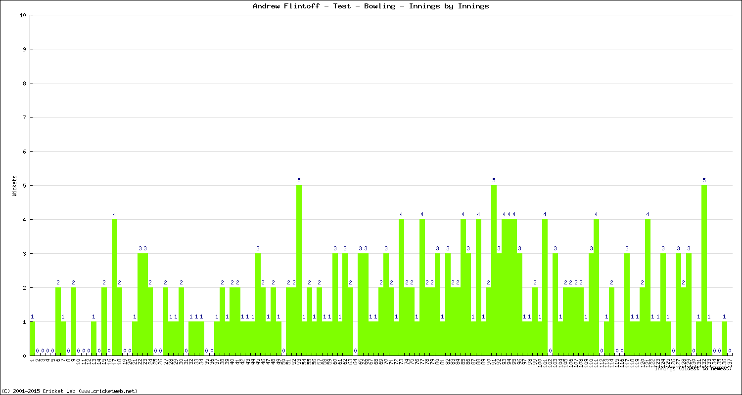Viewport: 742px width, 395px height.
Task: Click the y-axis tick label 7
Action: [24, 118]
